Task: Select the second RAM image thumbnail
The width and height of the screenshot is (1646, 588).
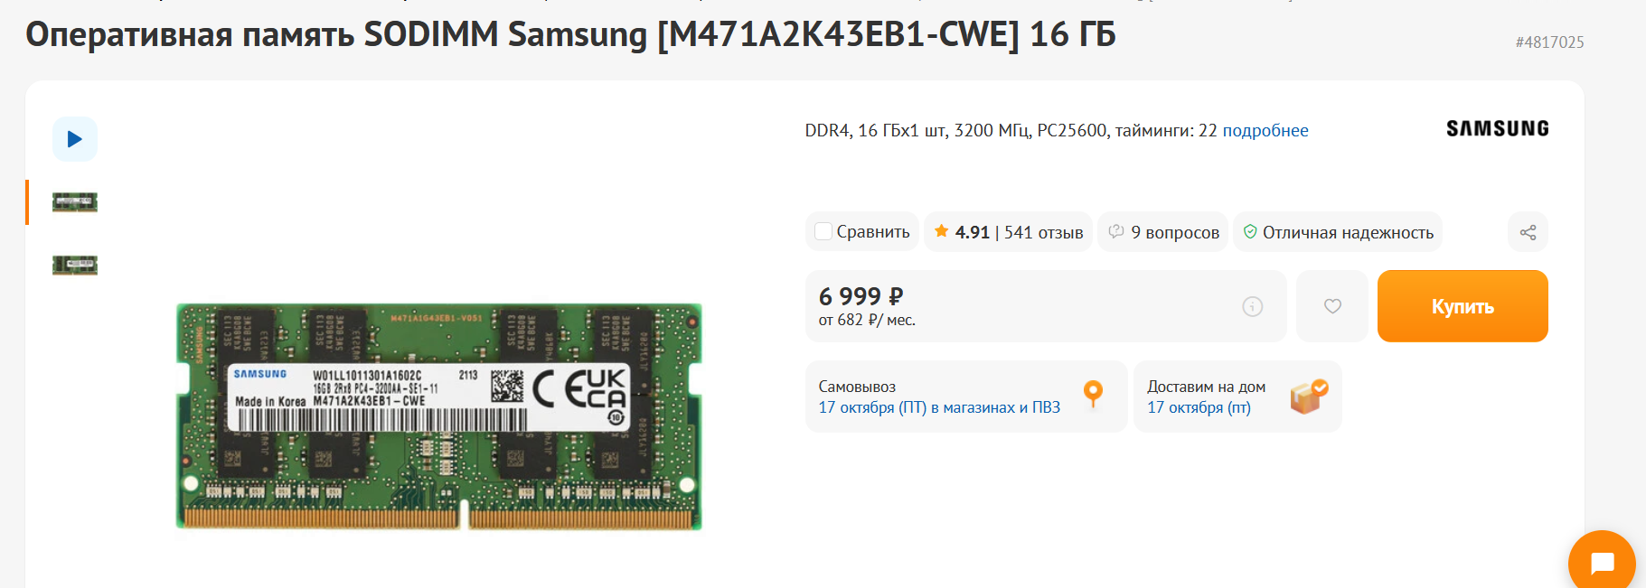Action: 75,266
